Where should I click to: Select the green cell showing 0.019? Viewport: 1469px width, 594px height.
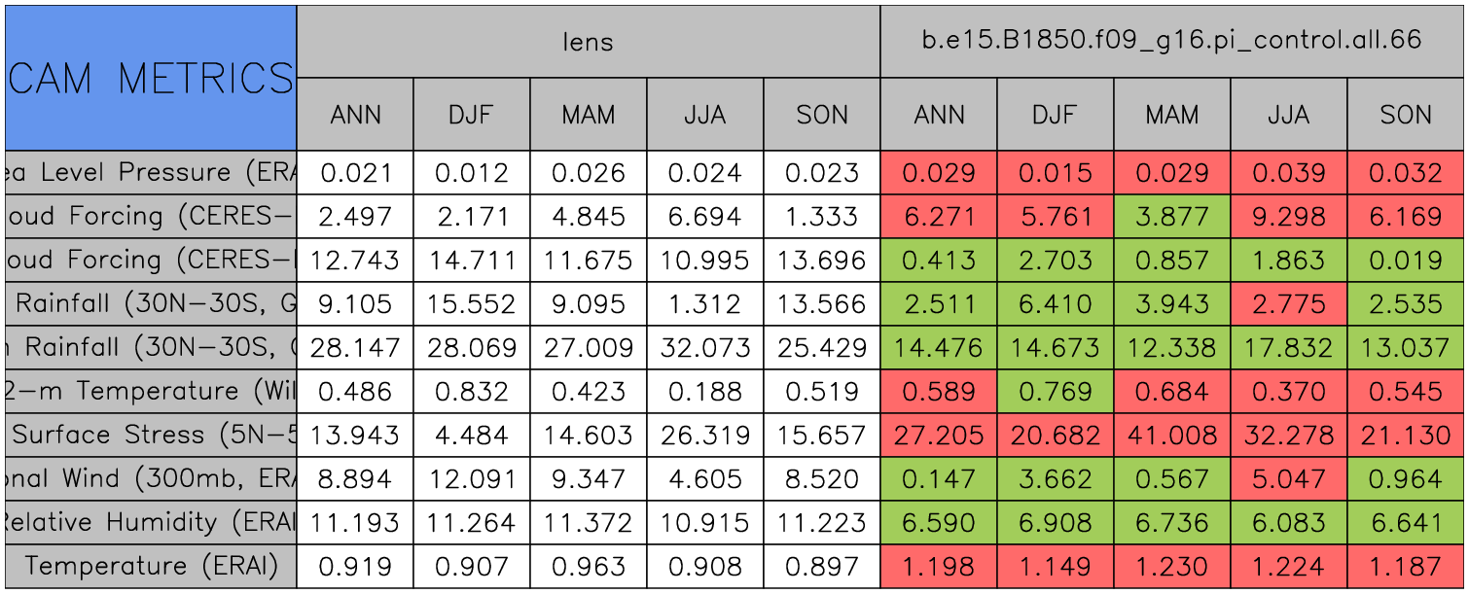pos(1406,261)
